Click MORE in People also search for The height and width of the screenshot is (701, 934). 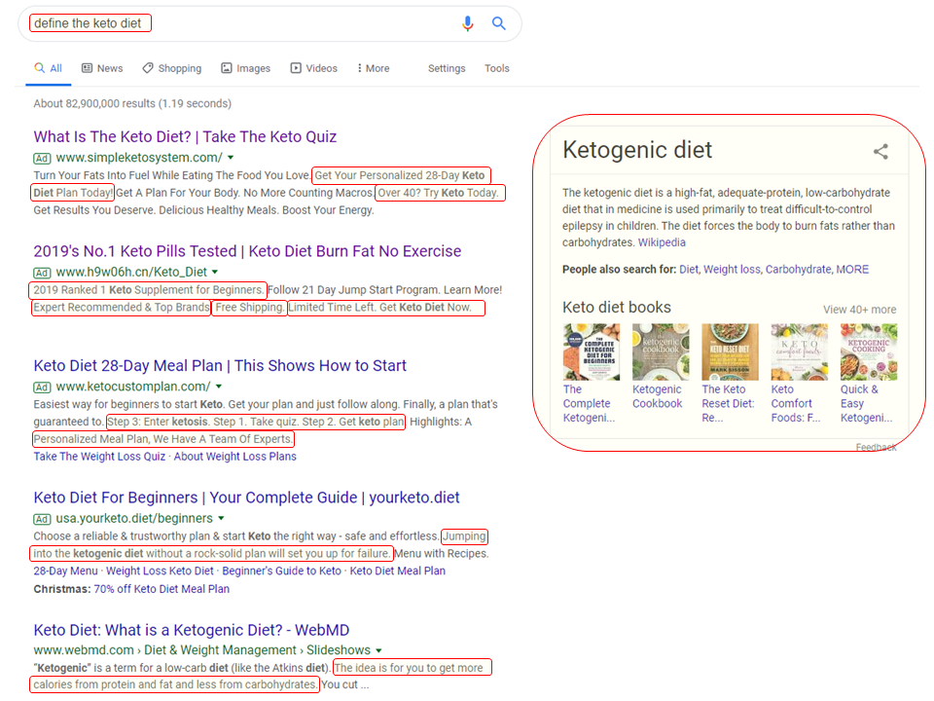[852, 270]
